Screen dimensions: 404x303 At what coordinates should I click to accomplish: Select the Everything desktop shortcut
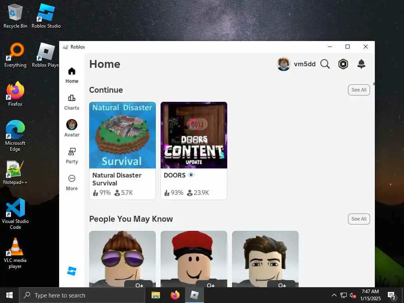[x=15, y=55]
